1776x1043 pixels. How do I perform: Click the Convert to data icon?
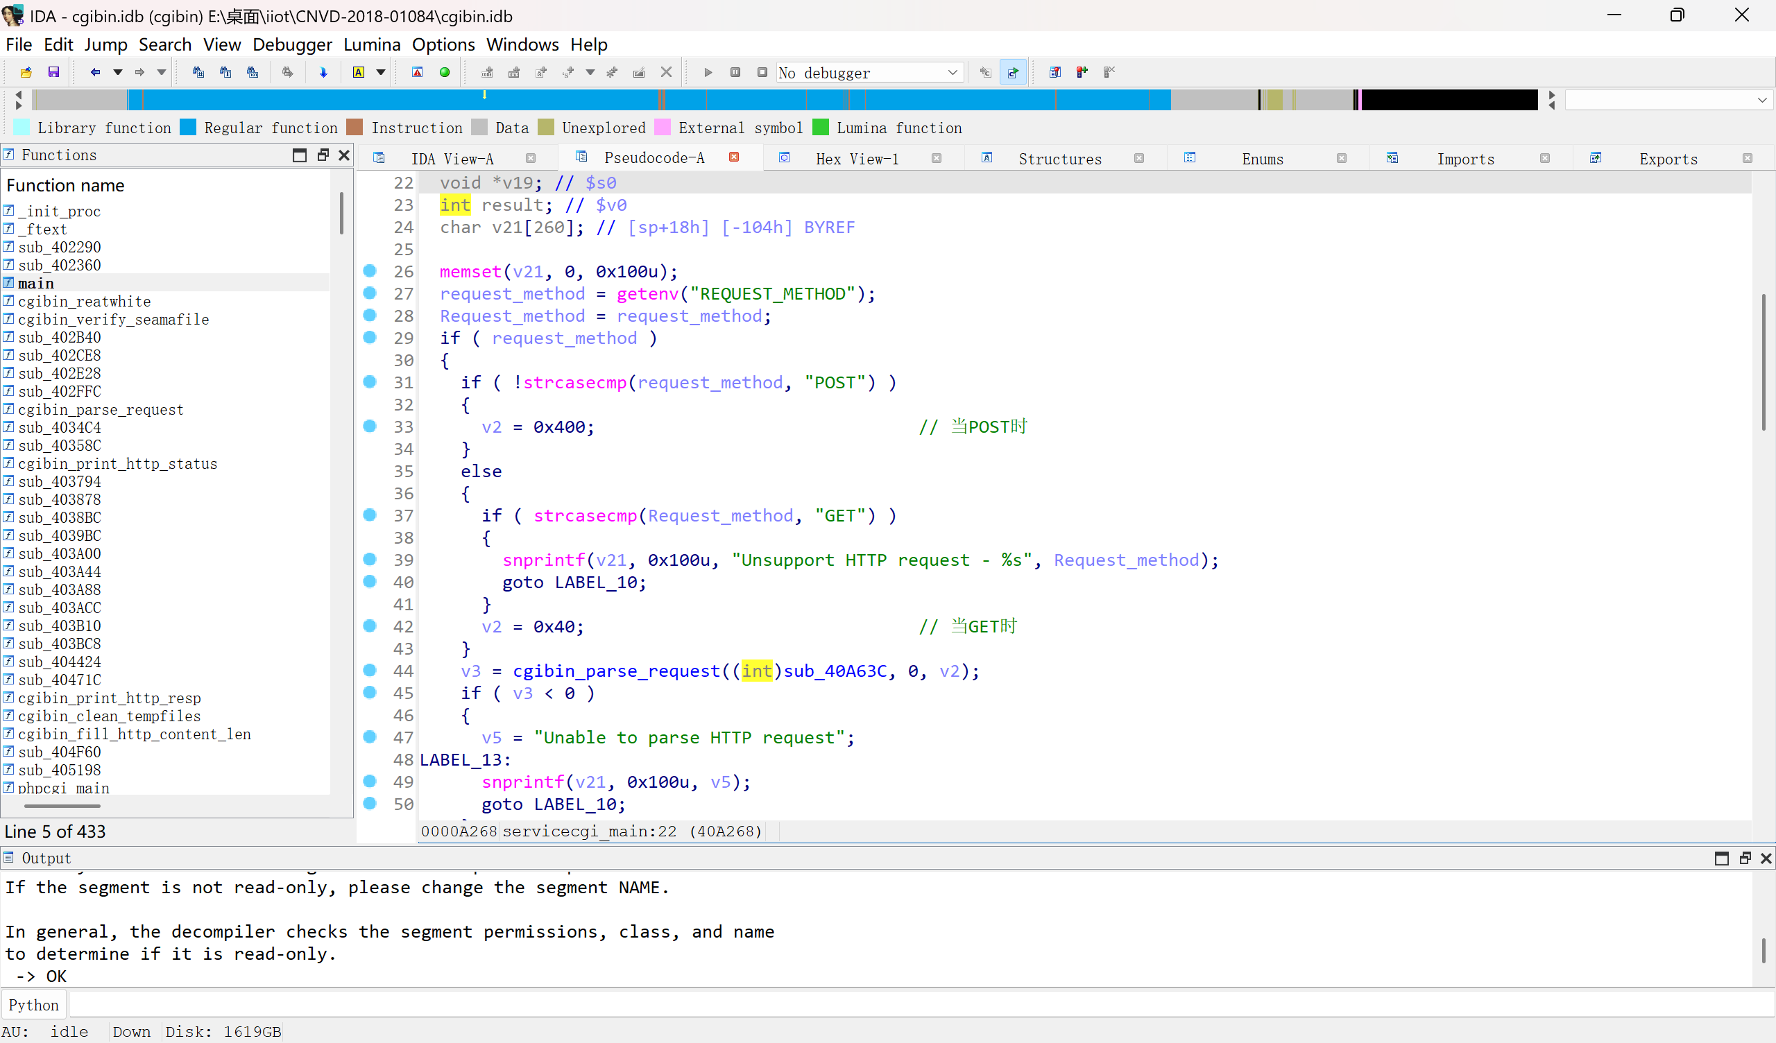point(514,72)
